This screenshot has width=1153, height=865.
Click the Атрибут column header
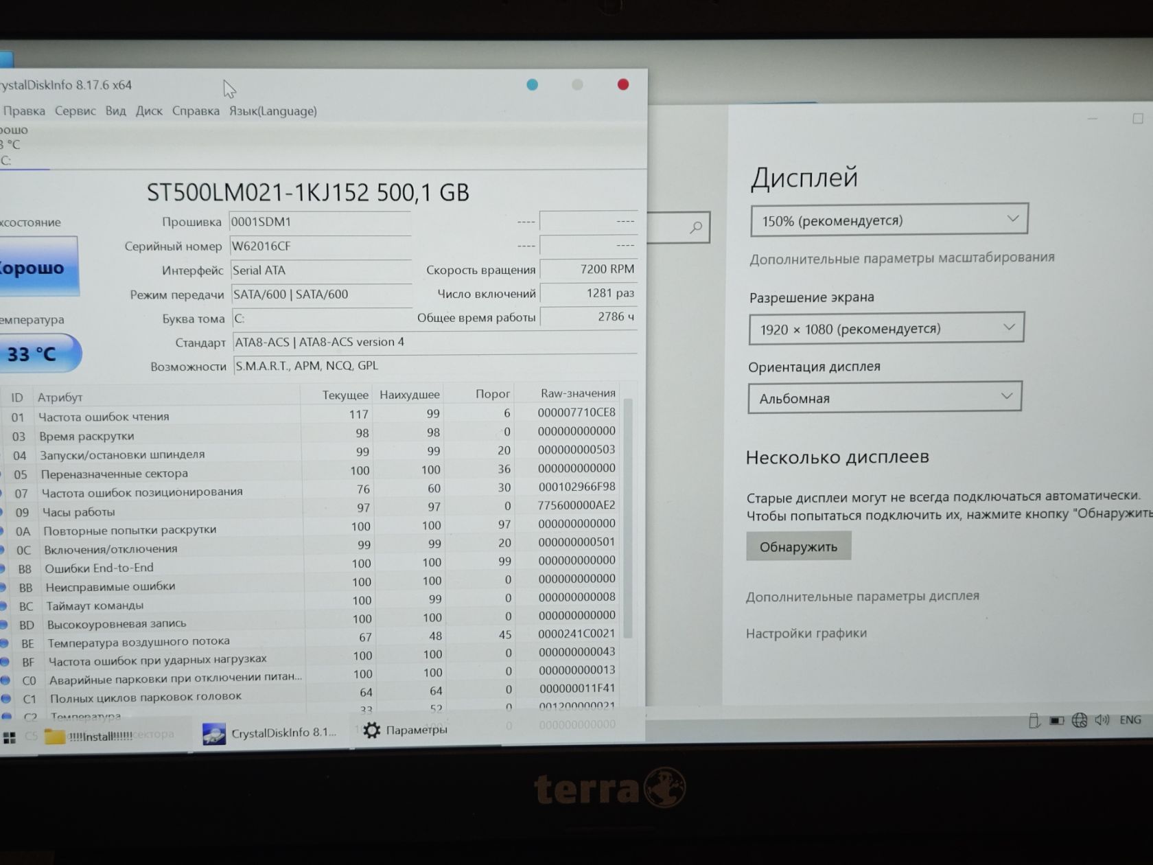point(60,397)
